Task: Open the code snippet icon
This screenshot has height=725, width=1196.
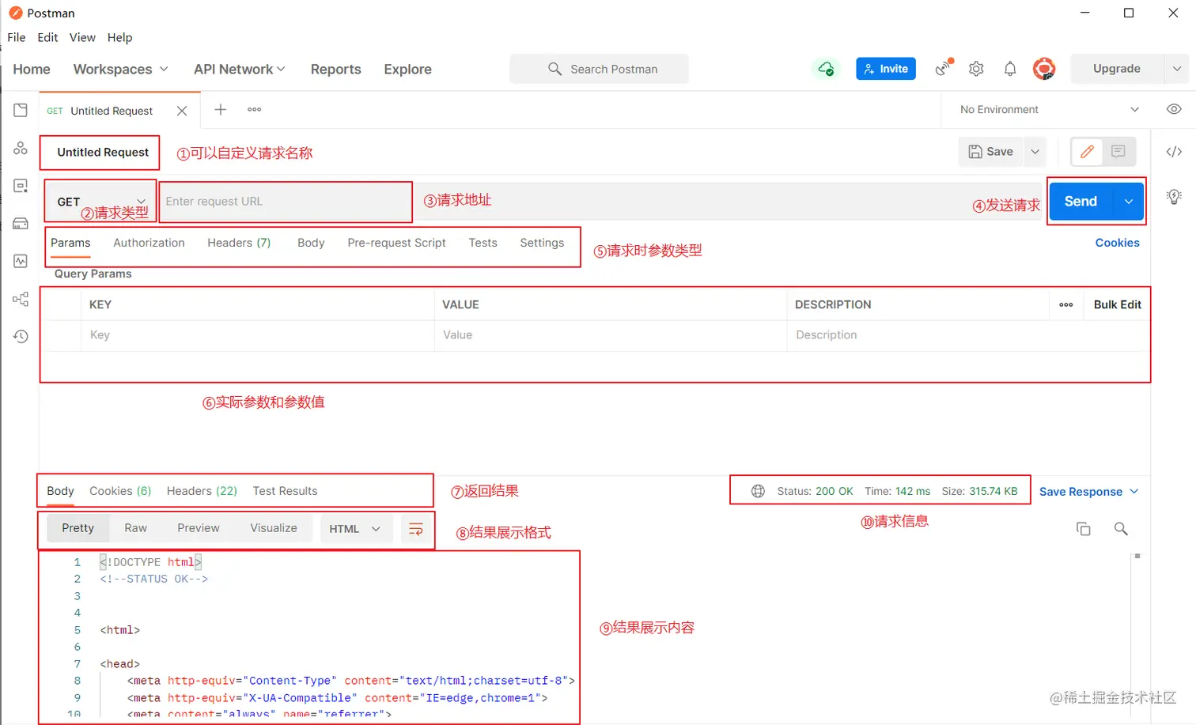Action: point(1174,152)
